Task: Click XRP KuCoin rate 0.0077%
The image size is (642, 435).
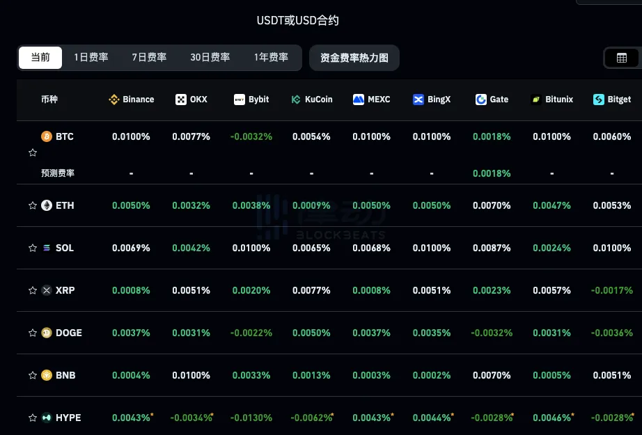Action: click(311, 290)
